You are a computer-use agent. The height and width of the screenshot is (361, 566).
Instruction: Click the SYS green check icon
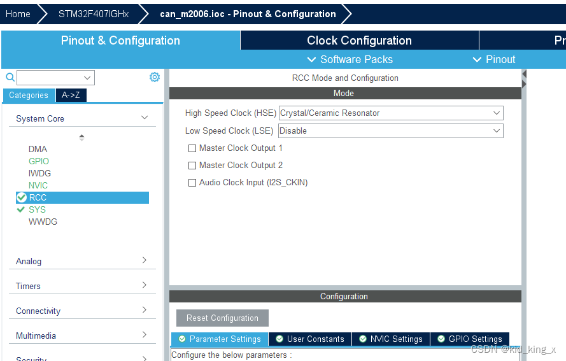click(21, 209)
